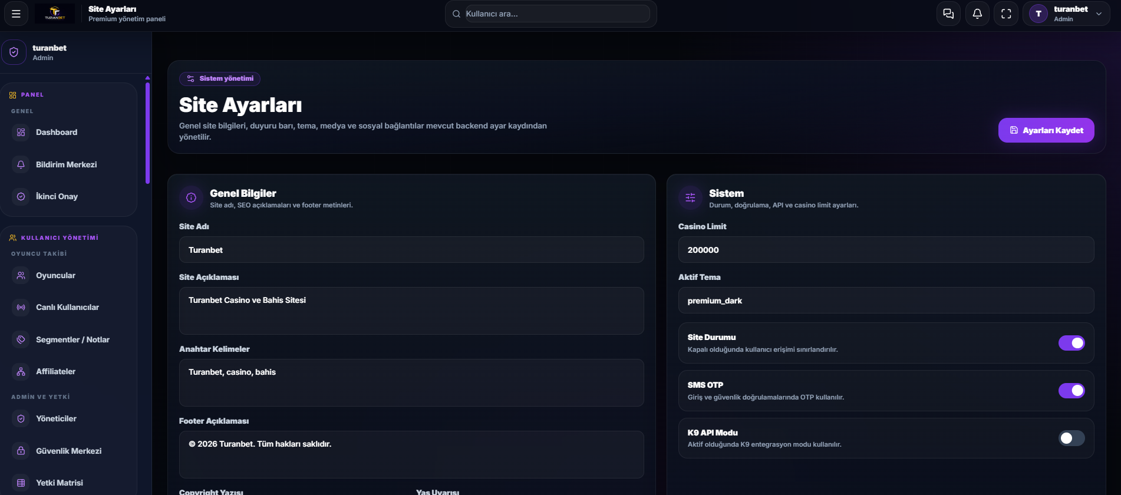Screen dimensions: 1121x495
Task: Click the Sistem yönetimi badge
Action: (x=220, y=78)
